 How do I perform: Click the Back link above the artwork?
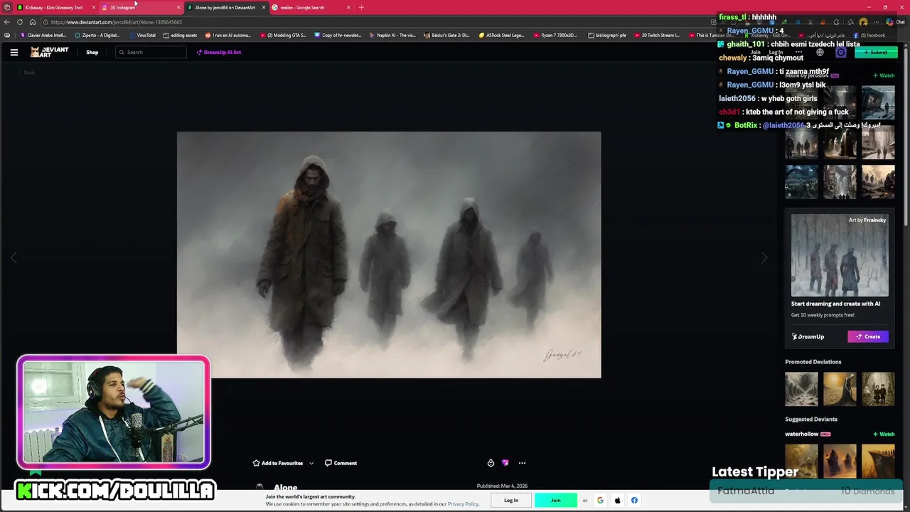coord(26,73)
